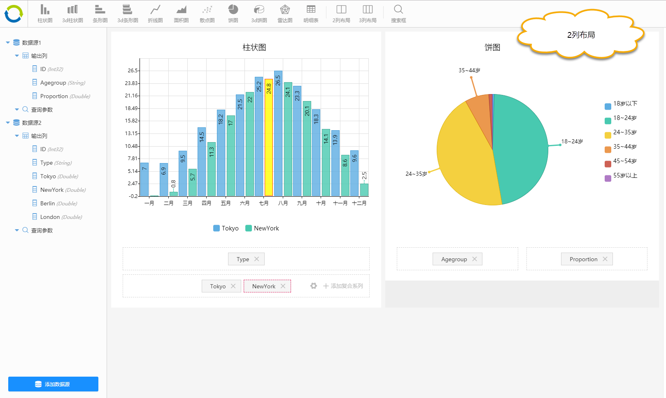Viewport: 666px width, 398px height.
Task: Select the 柱状图 bar chart tool
Action: (x=45, y=14)
